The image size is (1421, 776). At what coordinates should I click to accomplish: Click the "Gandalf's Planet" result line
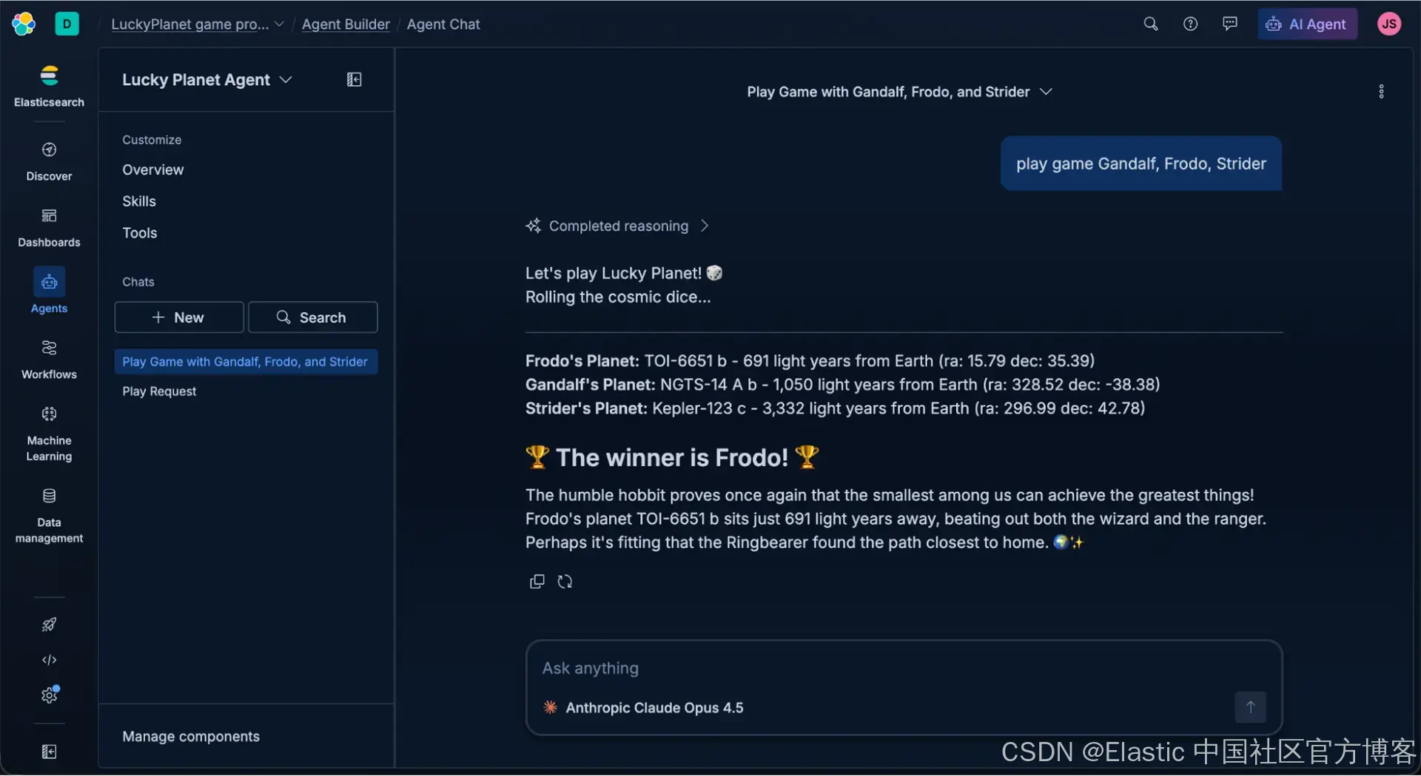tap(842, 385)
